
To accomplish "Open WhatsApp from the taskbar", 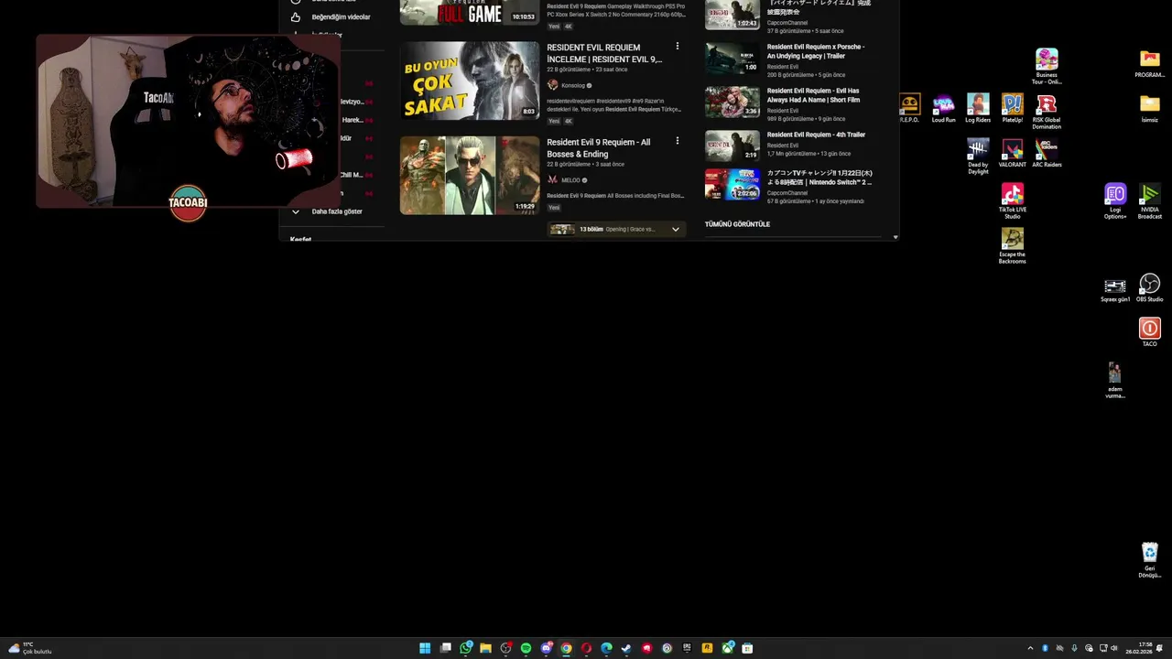I will (x=466, y=648).
